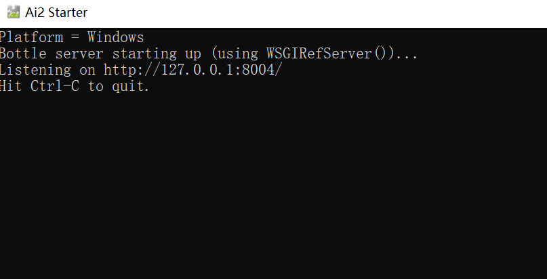Click the word Listening in console
The height and width of the screenshot is (279, 547).
[x=35, y=70]
